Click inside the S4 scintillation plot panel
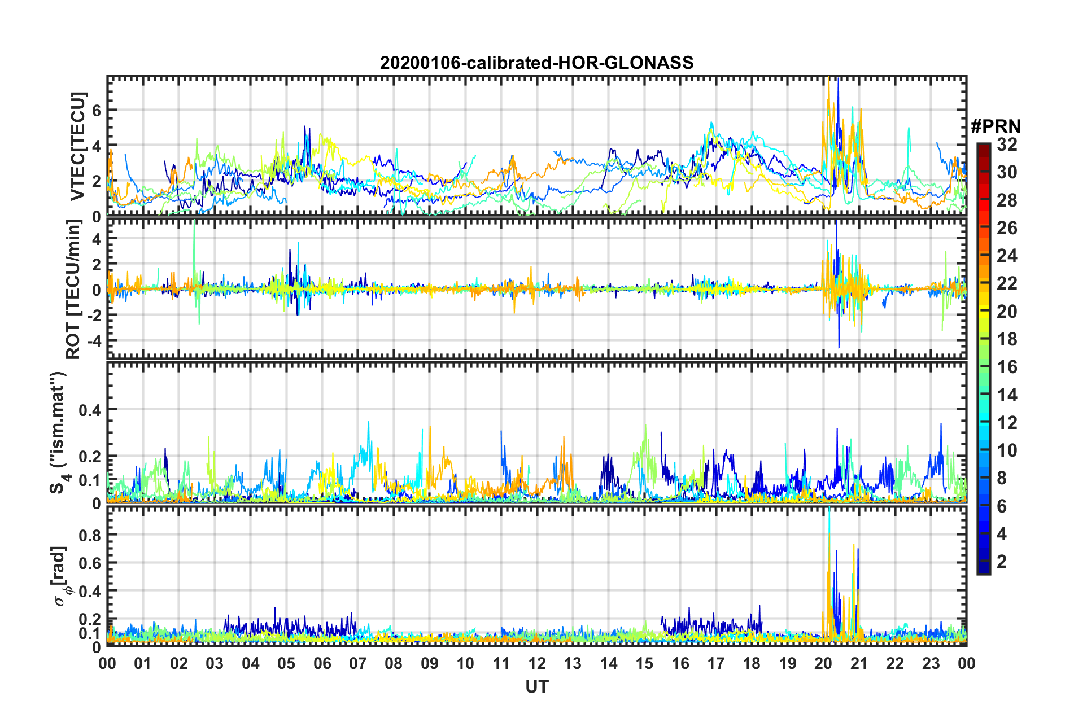Viewport: 1074px width, 718px height. coord(536,432)
